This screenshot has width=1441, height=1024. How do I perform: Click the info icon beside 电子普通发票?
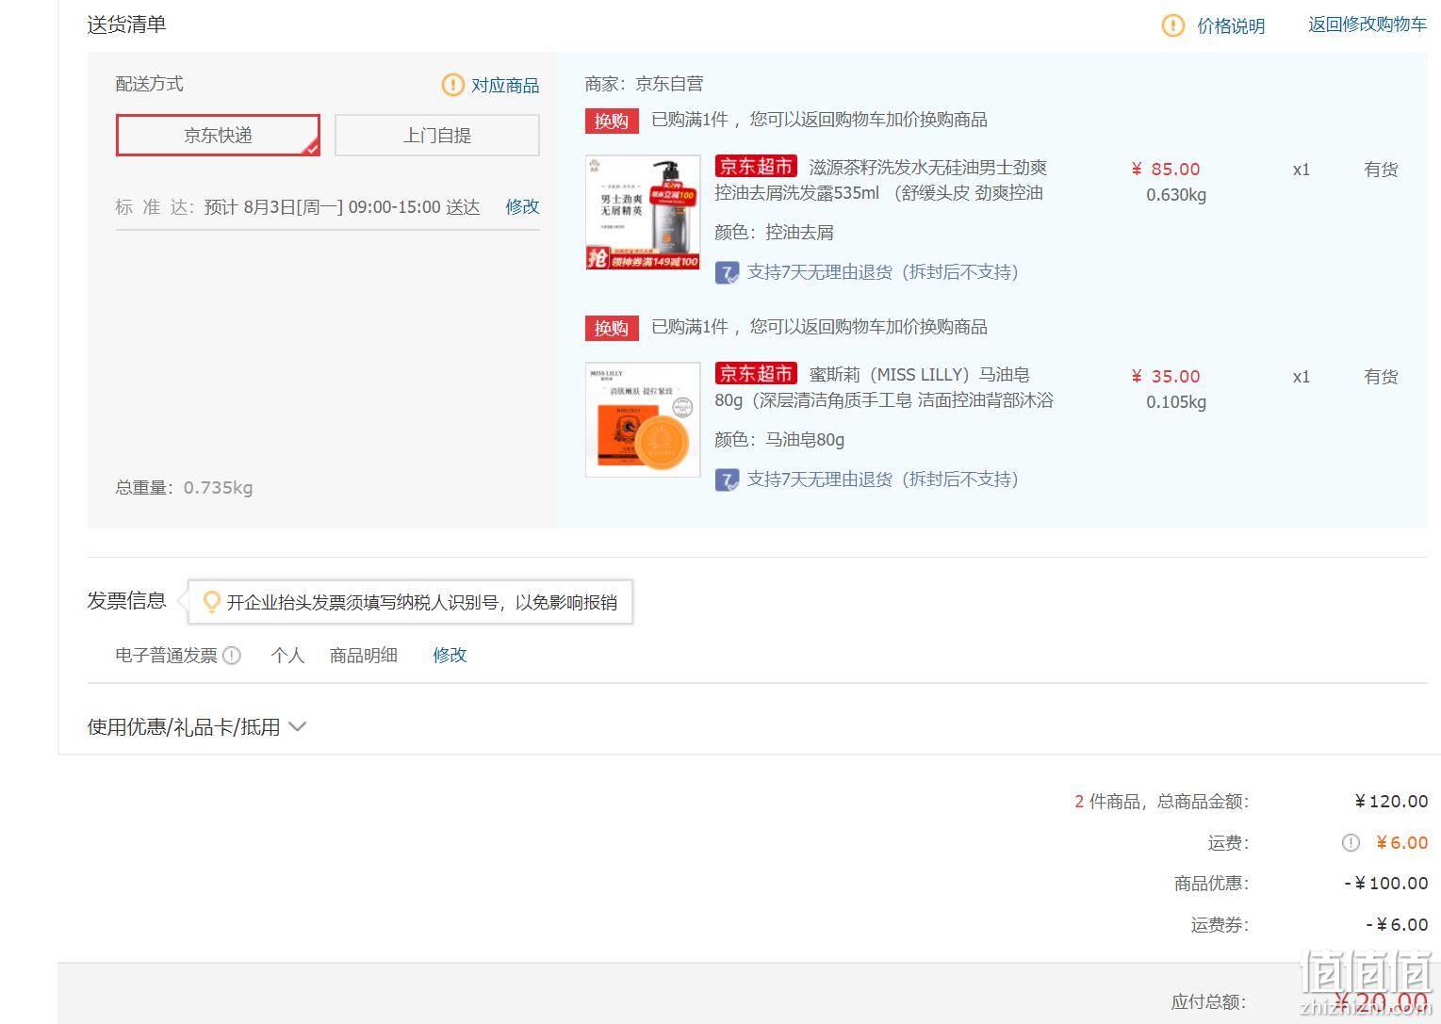coord(232,655)
